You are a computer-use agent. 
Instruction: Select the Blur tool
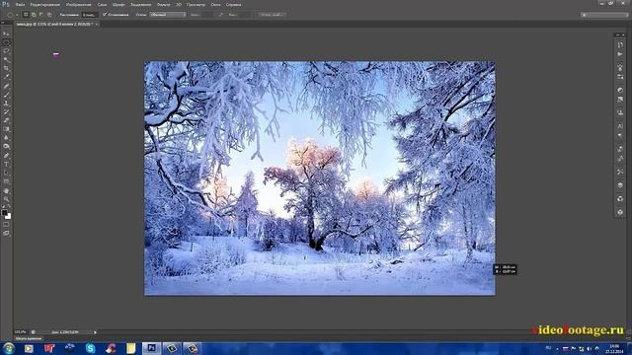(x=6, y=138)
